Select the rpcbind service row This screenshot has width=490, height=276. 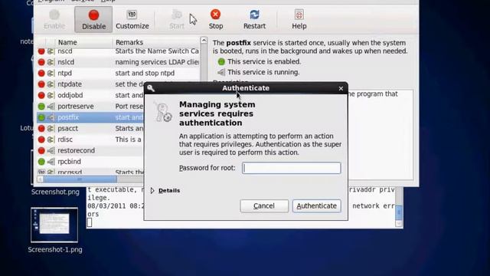90,162
